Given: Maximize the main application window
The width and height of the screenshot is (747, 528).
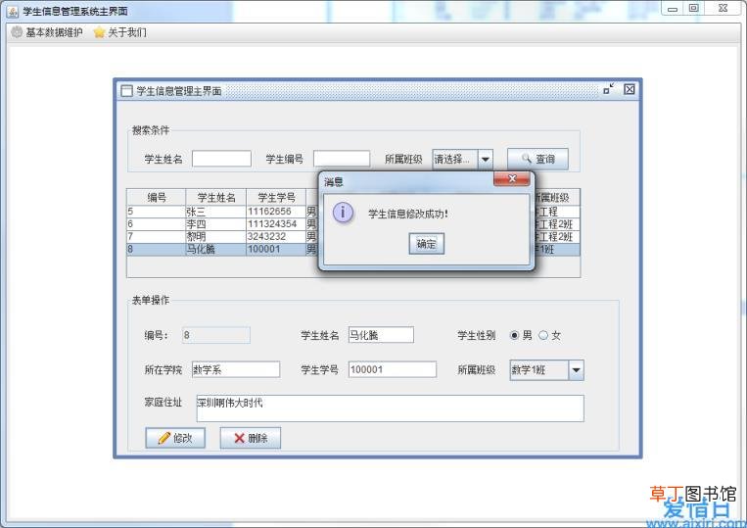Looking at the screenshot, I should (693, 8).
